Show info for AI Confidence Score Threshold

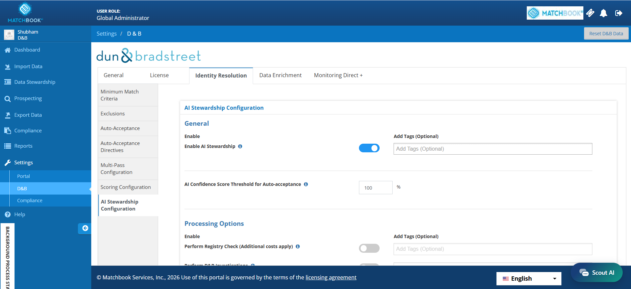pos(306,184)
